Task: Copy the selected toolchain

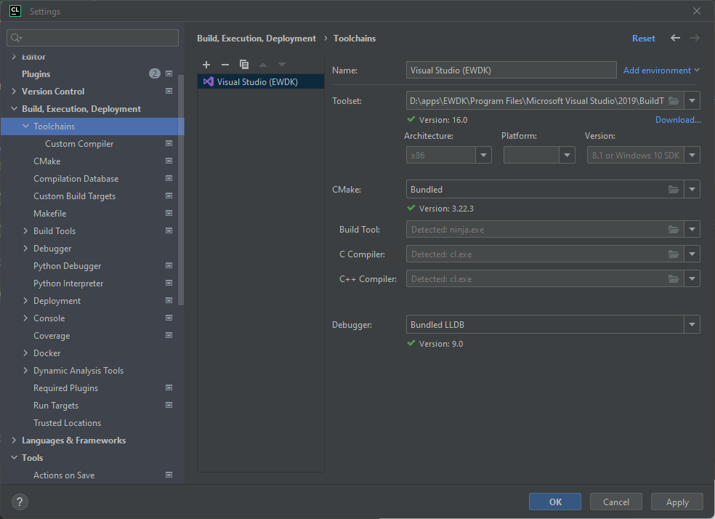Action: pyautogui.click(x=244, y=65)
